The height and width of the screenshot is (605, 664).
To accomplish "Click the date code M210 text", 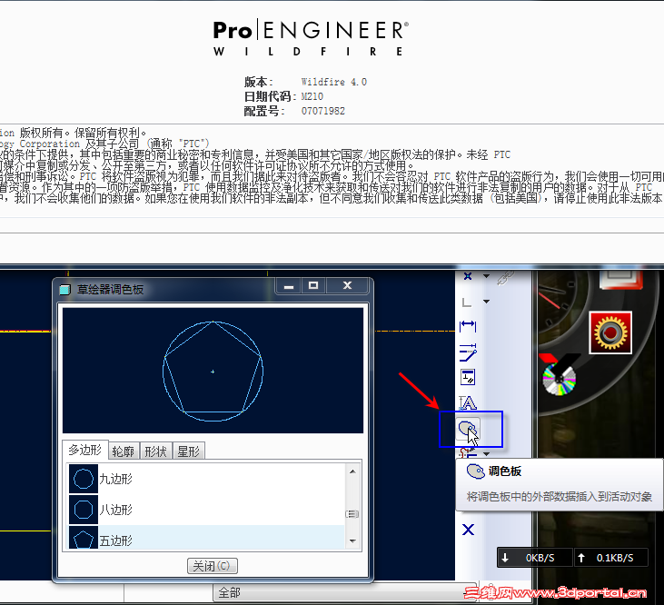I will click(312, 96).
